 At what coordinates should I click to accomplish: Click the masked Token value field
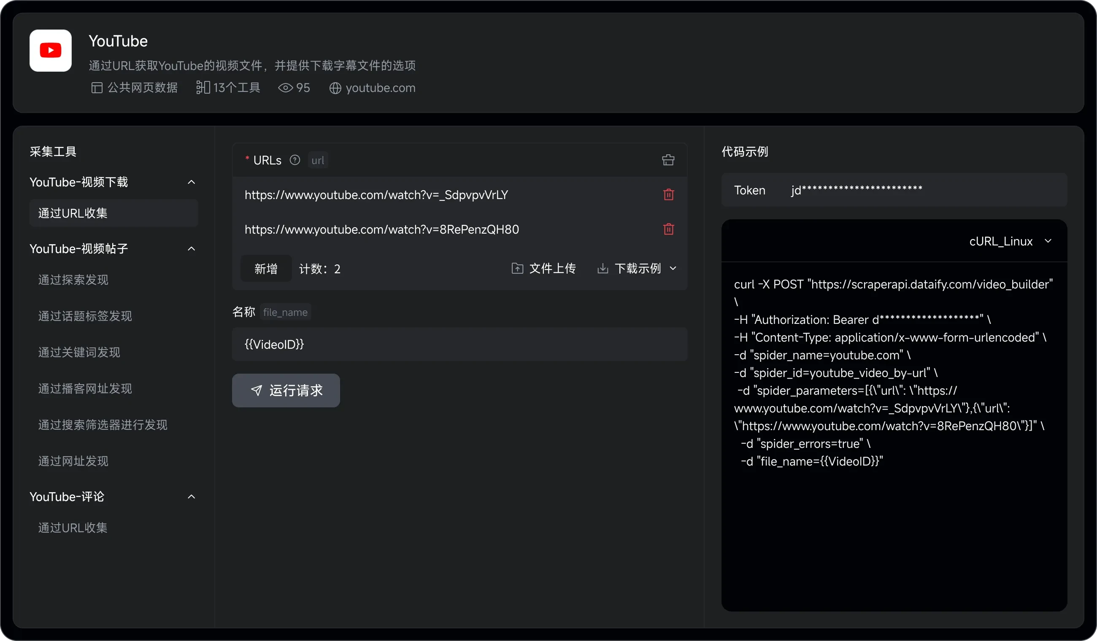[x=856, y=190]
